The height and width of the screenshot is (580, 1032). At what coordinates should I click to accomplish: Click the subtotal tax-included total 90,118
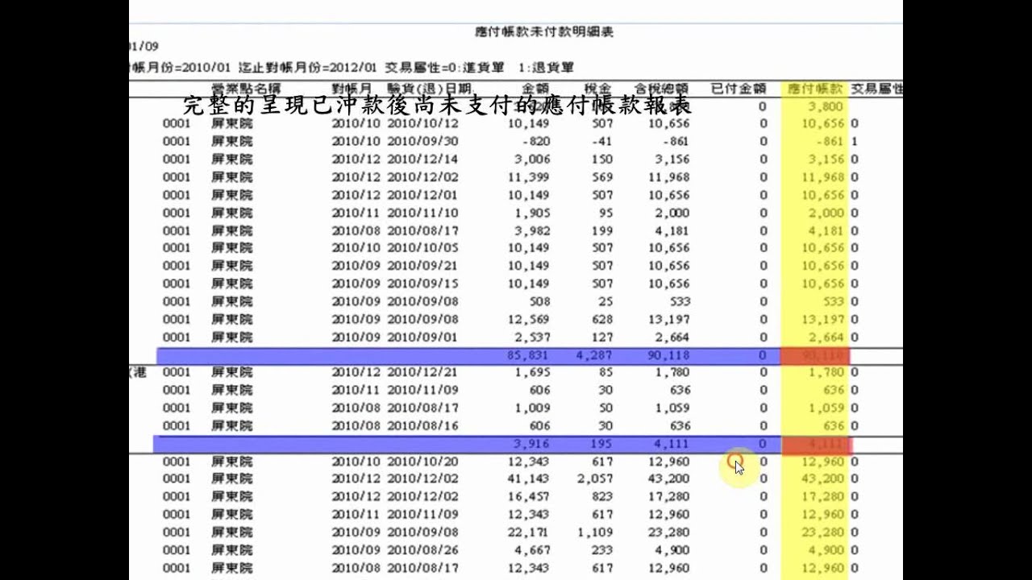pos(668,354)
